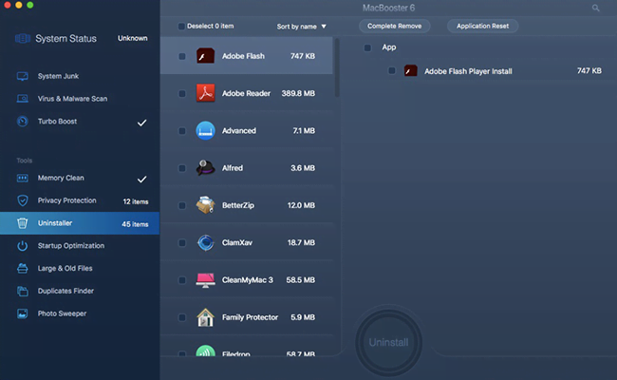Click the System Status monitor icon
This screenshot has width=617, height=380.
click(x=23, y=39)
